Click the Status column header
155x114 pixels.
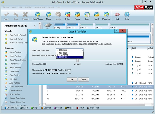click(x=150, y=48)
